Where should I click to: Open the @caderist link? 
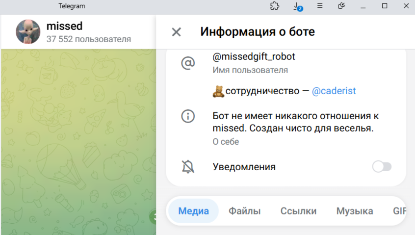[x=334, y=91]
